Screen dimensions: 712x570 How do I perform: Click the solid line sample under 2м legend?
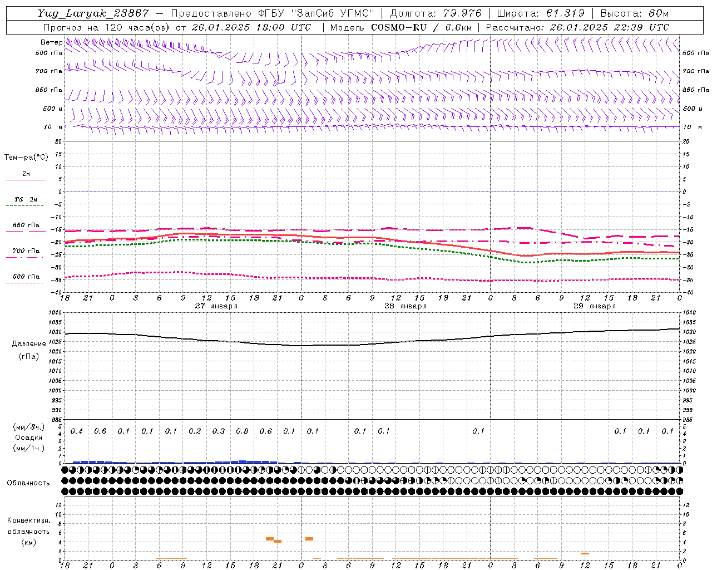[26, 180]
